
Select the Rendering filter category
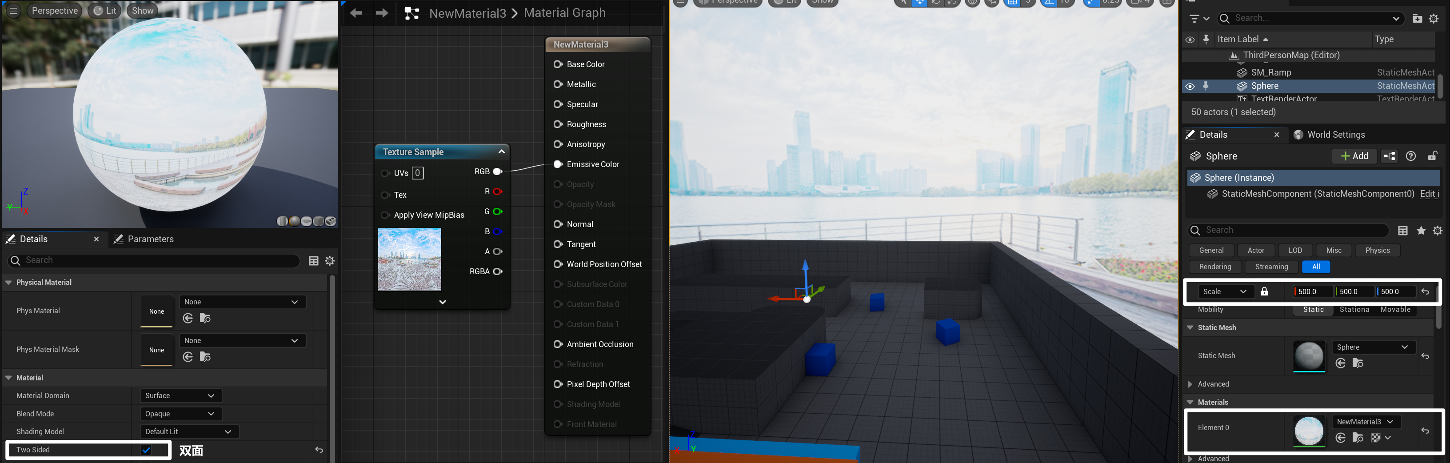coord(1215,267)
